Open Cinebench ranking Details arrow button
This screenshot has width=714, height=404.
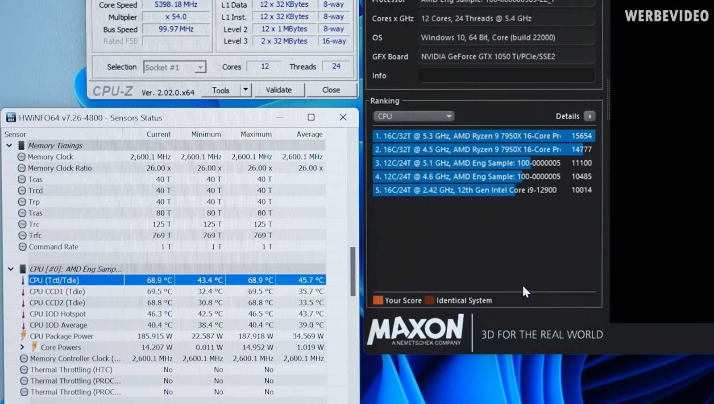589,116
